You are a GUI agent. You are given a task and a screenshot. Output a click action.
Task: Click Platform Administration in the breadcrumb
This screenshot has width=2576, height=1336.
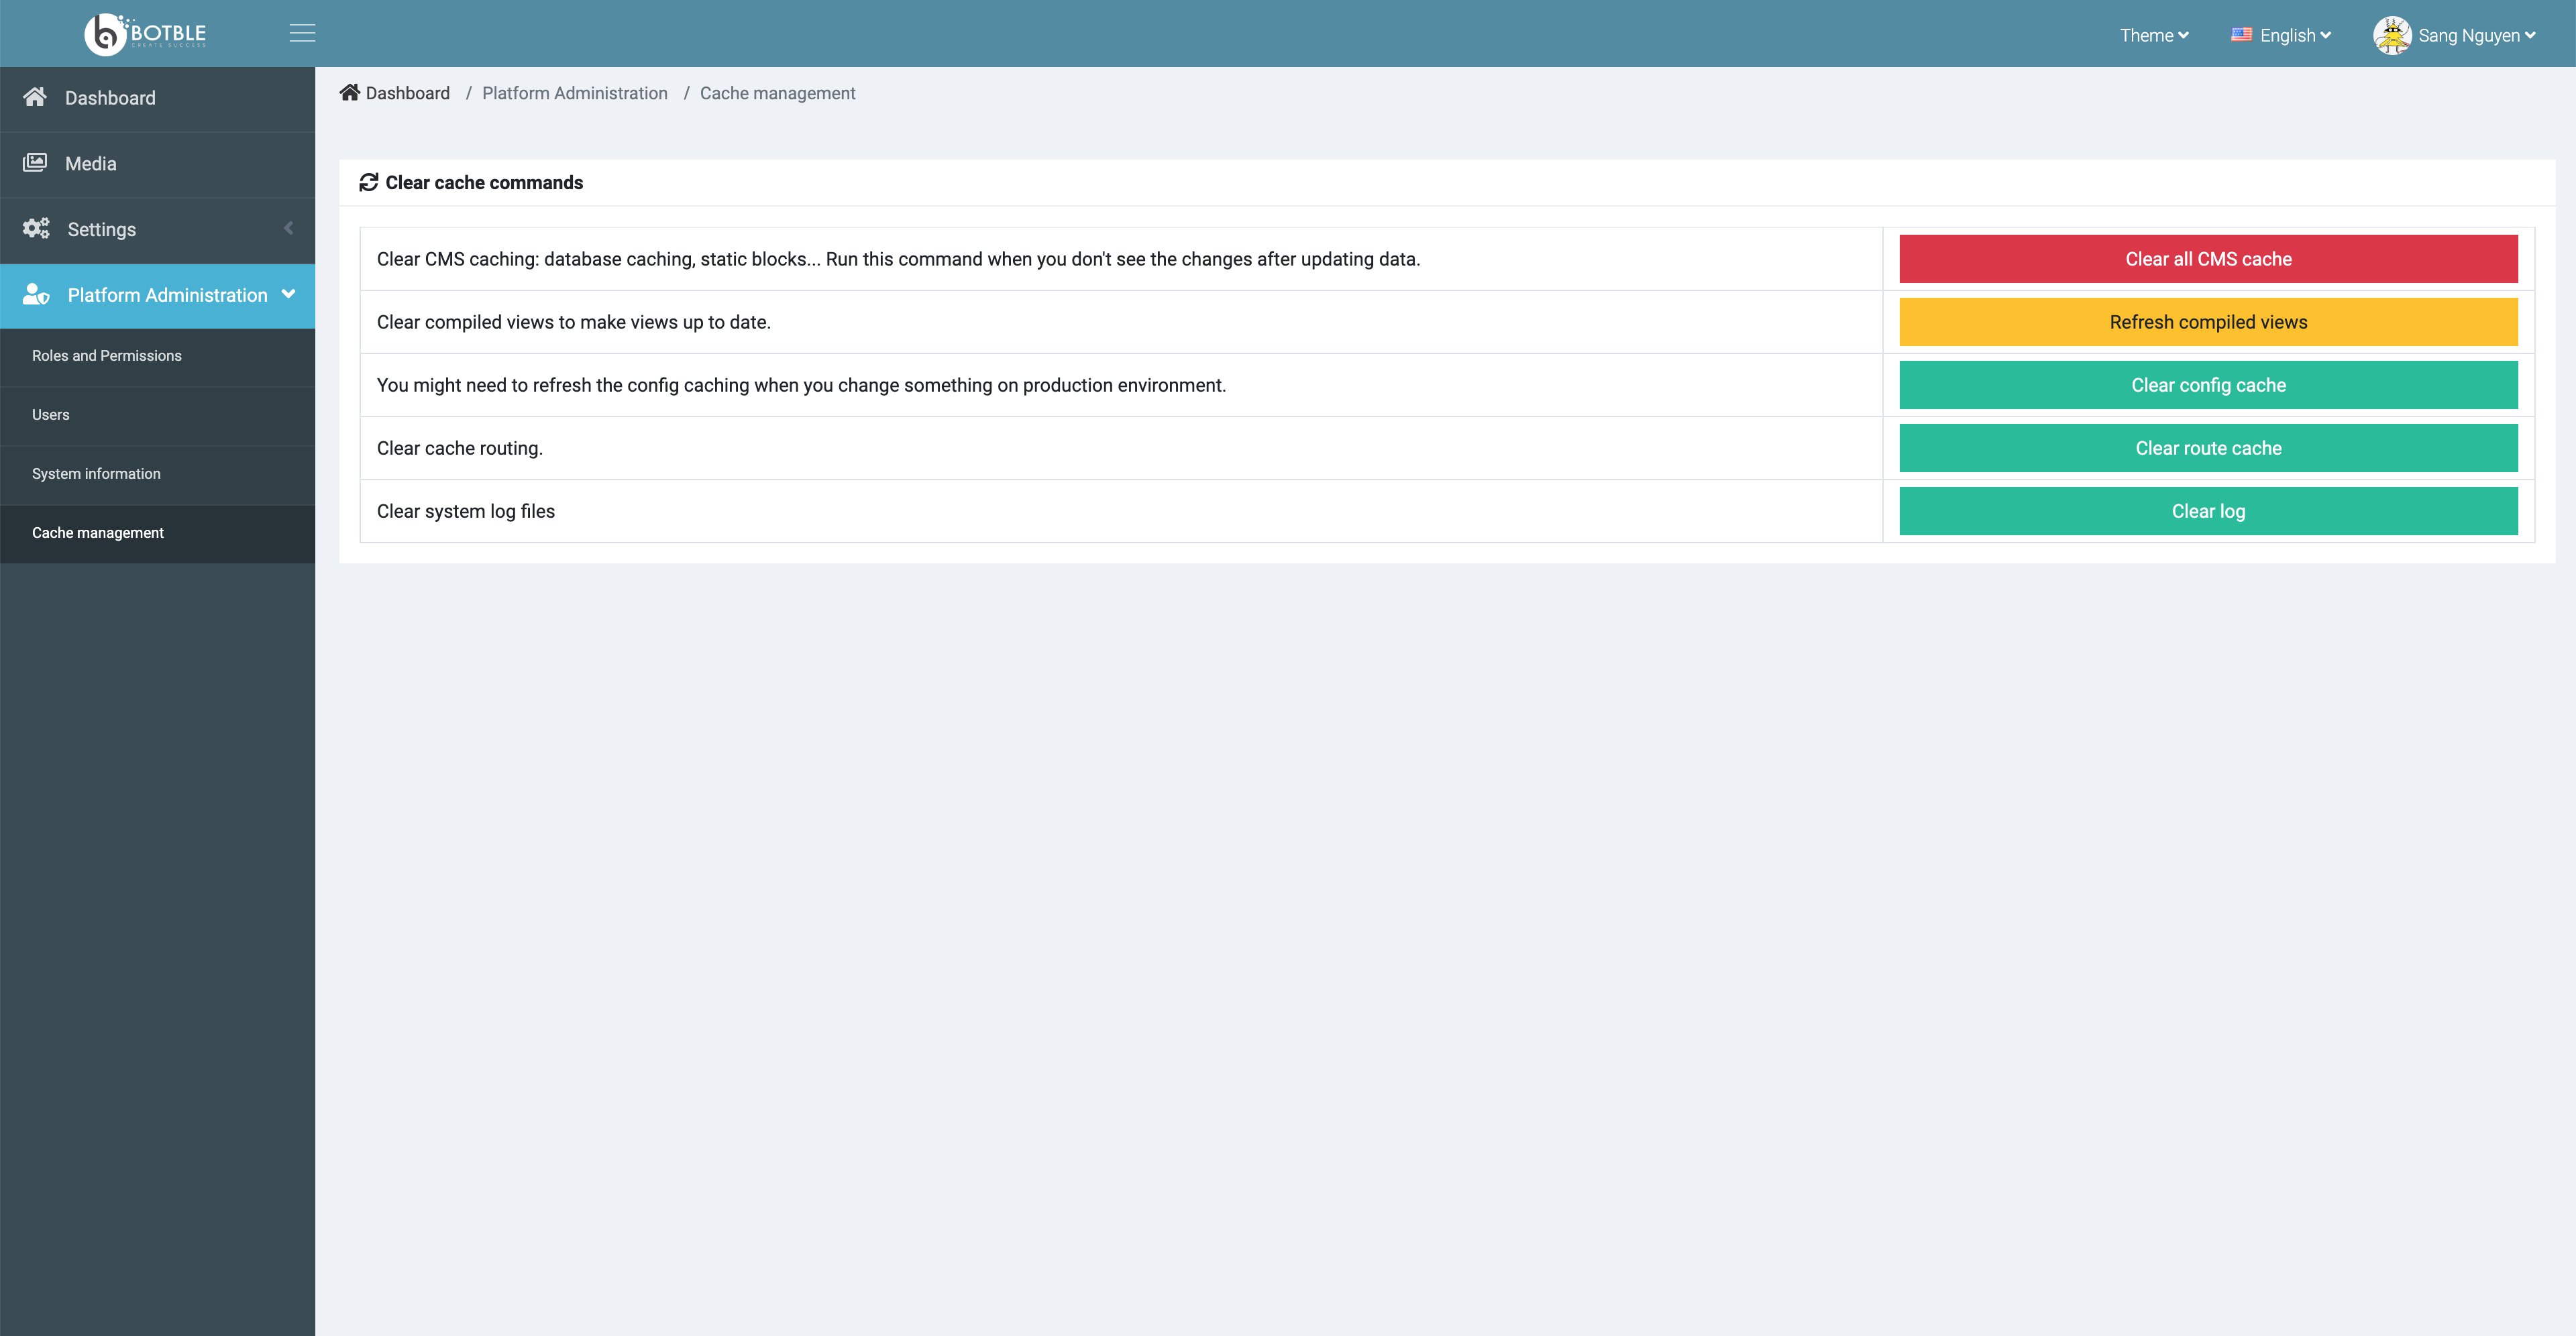575,93
